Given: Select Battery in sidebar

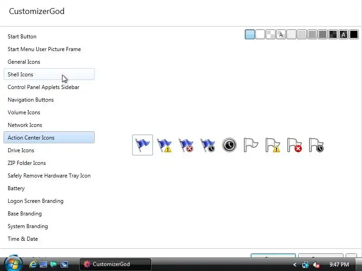Looking at the screenshot, I should pyautogui.click(x=49, y=188).
